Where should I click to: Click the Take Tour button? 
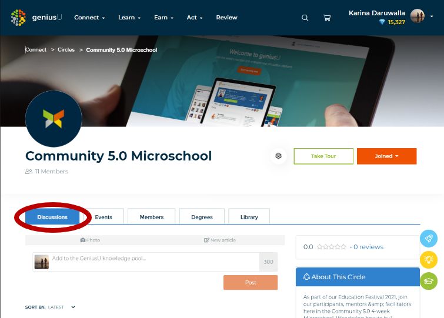[323, 156]
